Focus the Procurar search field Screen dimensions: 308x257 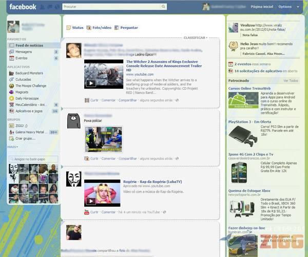click(x=111, y=7)
